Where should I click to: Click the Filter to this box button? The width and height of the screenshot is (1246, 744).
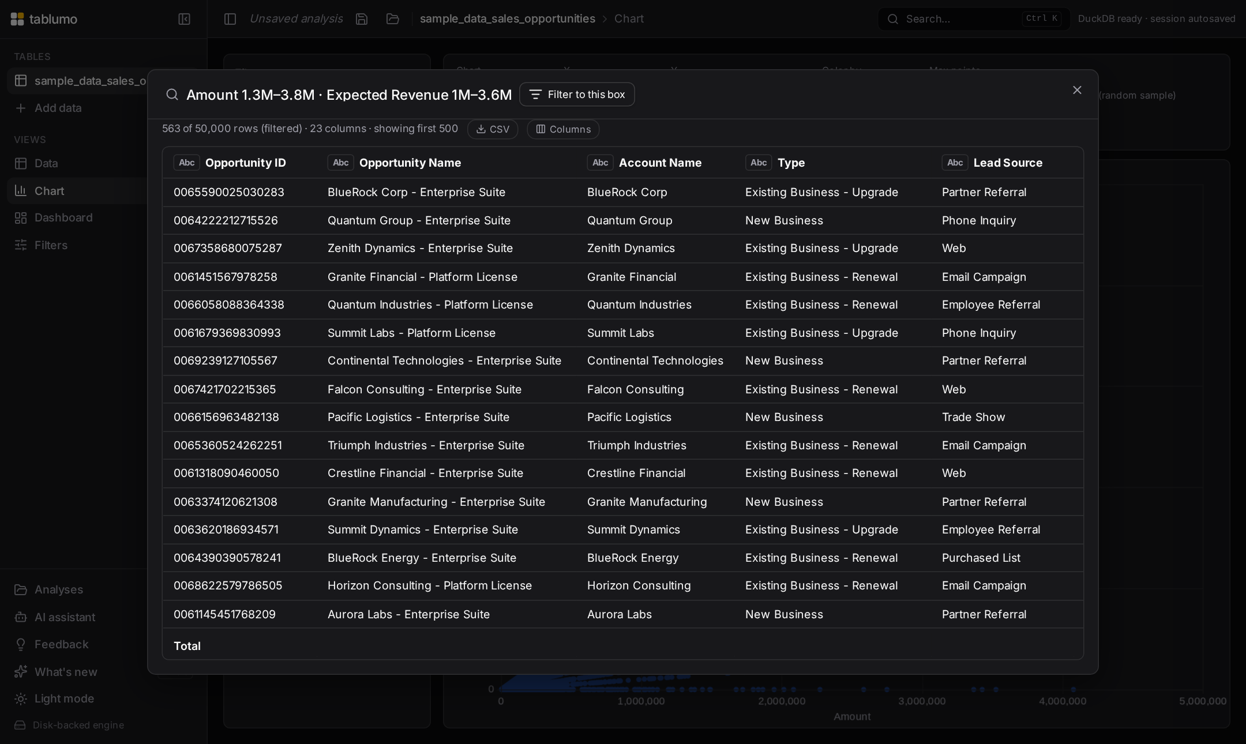(x=577, y=95)
